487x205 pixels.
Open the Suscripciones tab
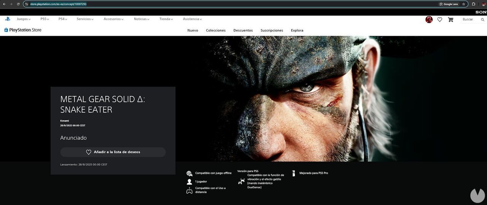click(272, 30)
